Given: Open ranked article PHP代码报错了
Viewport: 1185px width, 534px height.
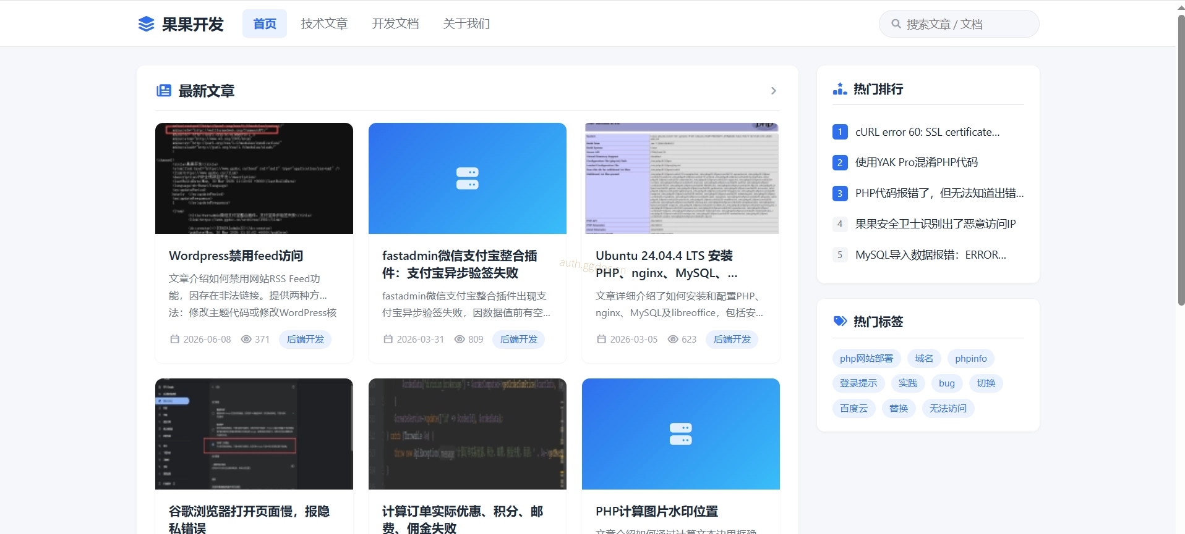Looking at the screenshot, I should 939,193.
